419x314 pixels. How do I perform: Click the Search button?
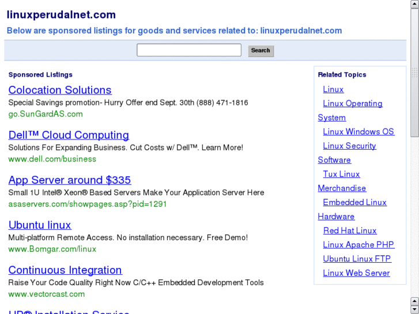click(261, 51)
